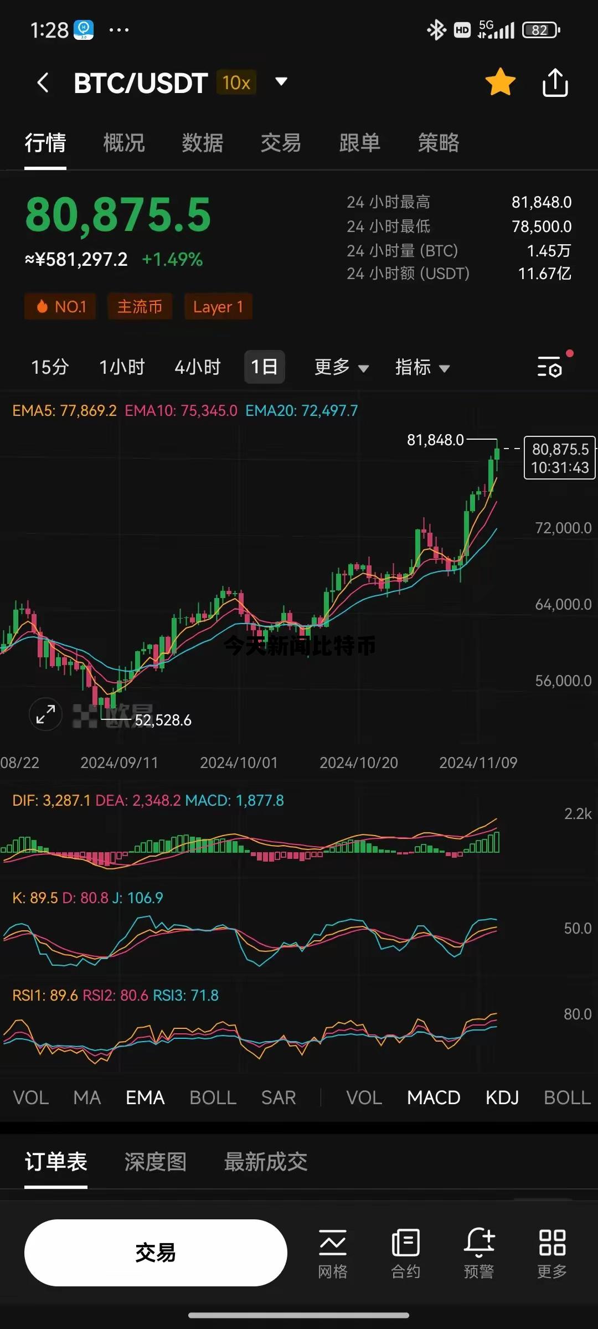Tap the current price label on chart
This screenshot has height=1329, width=598.
point(560,458)
